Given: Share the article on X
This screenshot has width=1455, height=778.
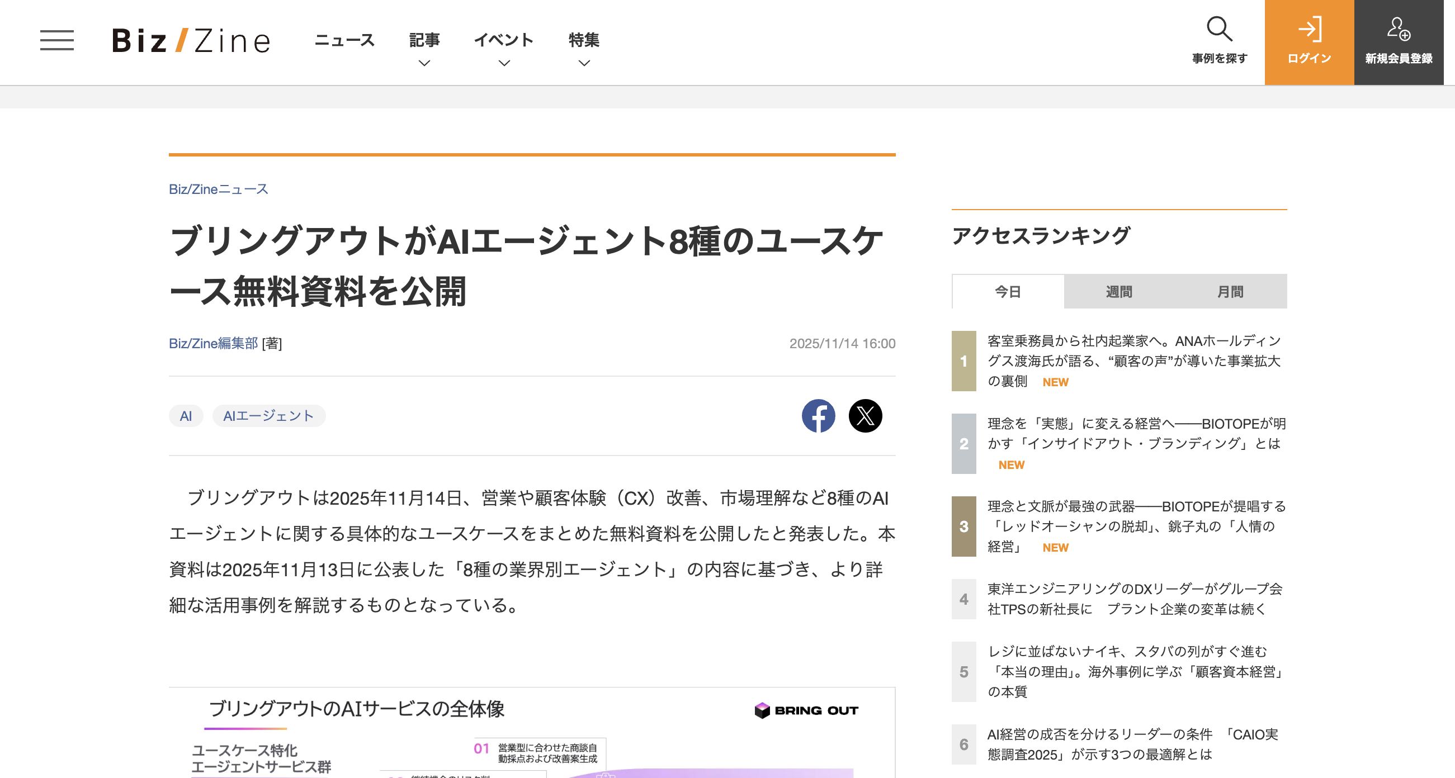Looking at the screenshot, I should click(865, 416).
